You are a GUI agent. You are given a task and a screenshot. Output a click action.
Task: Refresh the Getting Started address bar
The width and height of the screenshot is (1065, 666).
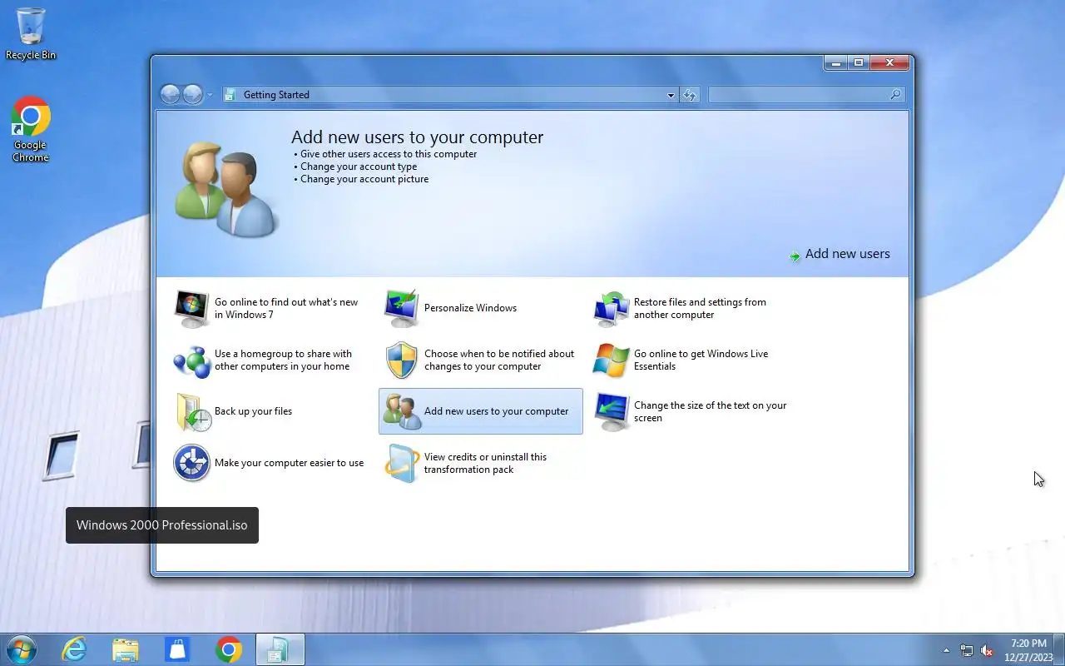pos(690,95)
